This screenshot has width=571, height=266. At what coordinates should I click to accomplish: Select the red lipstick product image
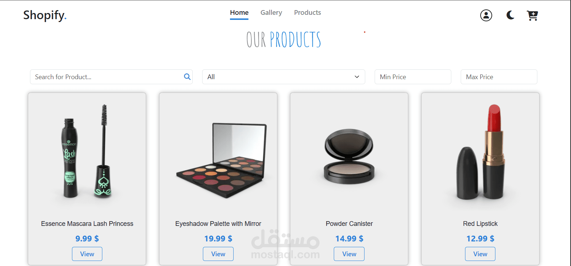480,152
